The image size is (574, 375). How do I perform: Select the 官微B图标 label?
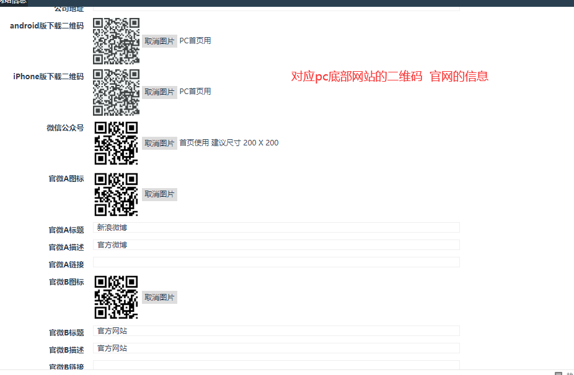tap(66, 282)
